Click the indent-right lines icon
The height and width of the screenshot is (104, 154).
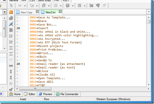(x=11, y=36)
